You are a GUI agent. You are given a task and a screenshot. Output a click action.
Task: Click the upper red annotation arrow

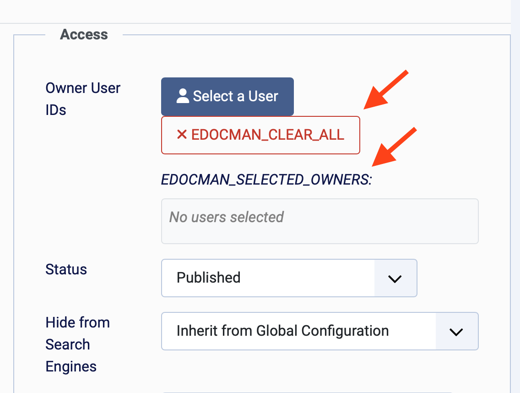point(386,90)
